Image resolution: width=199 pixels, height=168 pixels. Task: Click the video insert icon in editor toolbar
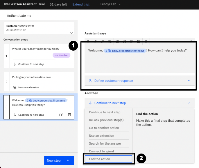[x=132, y=41]
